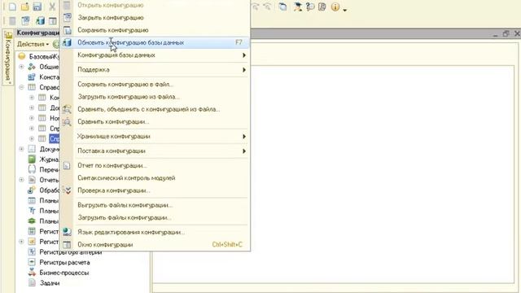Image resolution: width=521 pixels, height=293 pixels.
Task: Click the Cut scissors toolbar icon
Action: (52, 7)
